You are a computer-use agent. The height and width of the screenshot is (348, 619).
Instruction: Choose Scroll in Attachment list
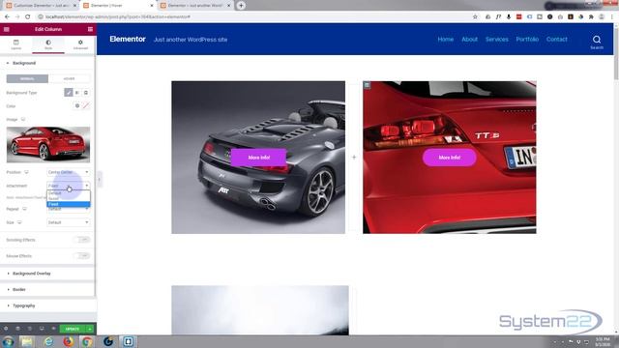69,198
